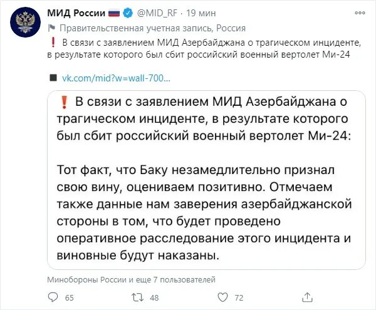Click Правительственная учетная запись, Россия label

(x=152, y=28)
